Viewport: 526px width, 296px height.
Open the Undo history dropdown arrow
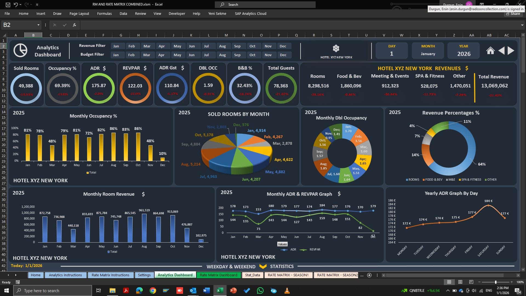coord(21,5)
